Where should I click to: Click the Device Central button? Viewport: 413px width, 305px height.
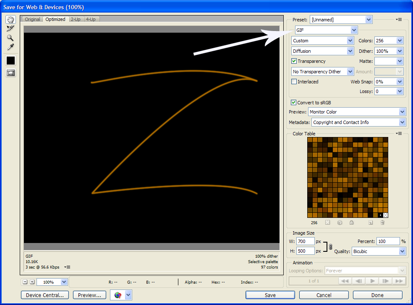45,295
